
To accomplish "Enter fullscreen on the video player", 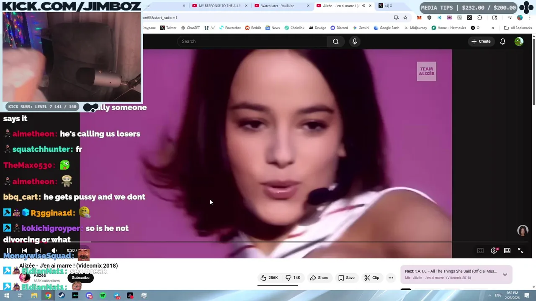I will (x=521, y=250).
